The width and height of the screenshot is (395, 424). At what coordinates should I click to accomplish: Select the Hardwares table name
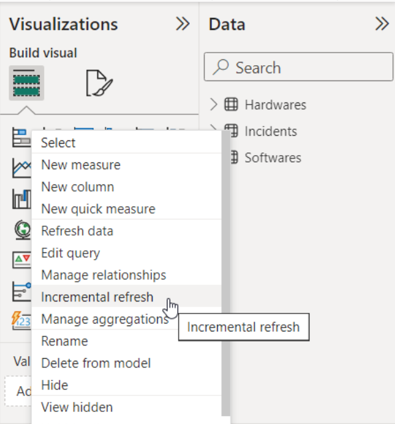click(275, 105)
